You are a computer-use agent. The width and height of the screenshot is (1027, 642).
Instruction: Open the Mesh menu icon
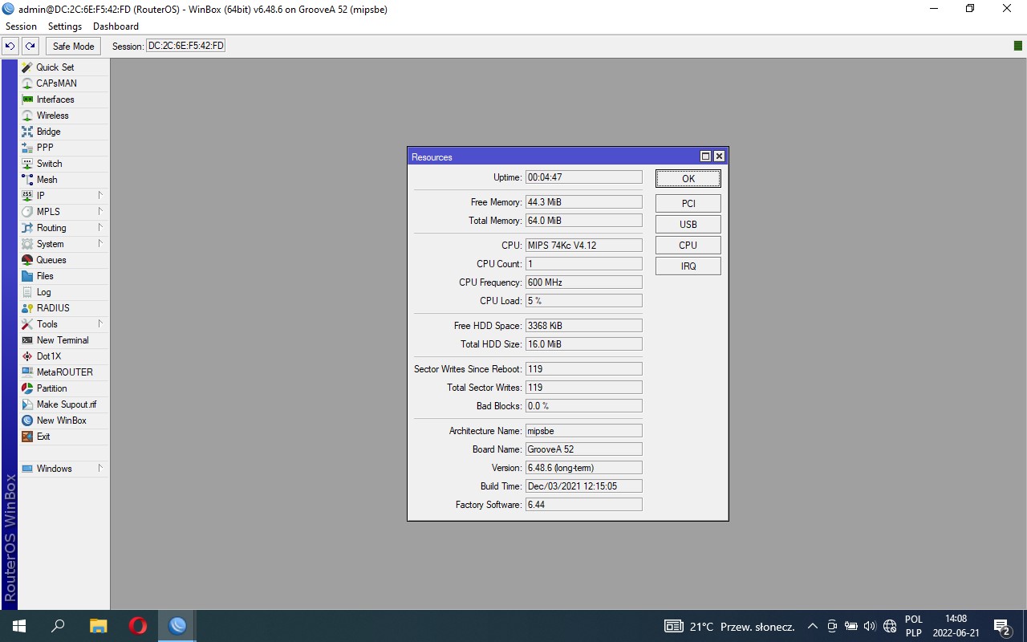pos(27,180)
